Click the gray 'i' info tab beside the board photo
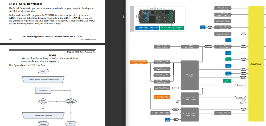This screenshot has height=126, width=266. tap(132, 19)
